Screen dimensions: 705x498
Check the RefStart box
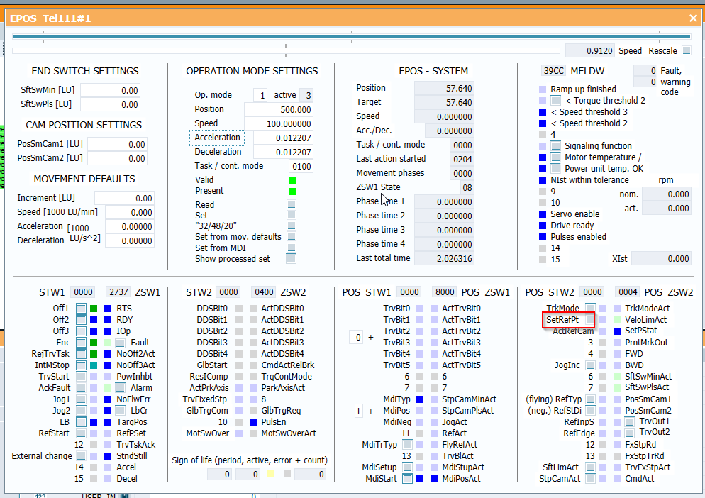81,433
